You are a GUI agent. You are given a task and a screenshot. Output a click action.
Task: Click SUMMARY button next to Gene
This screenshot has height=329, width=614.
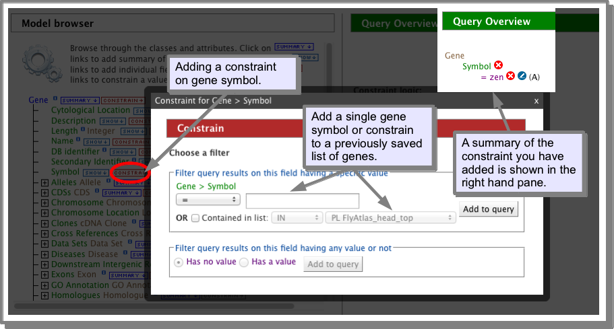[x=80, y=100]
